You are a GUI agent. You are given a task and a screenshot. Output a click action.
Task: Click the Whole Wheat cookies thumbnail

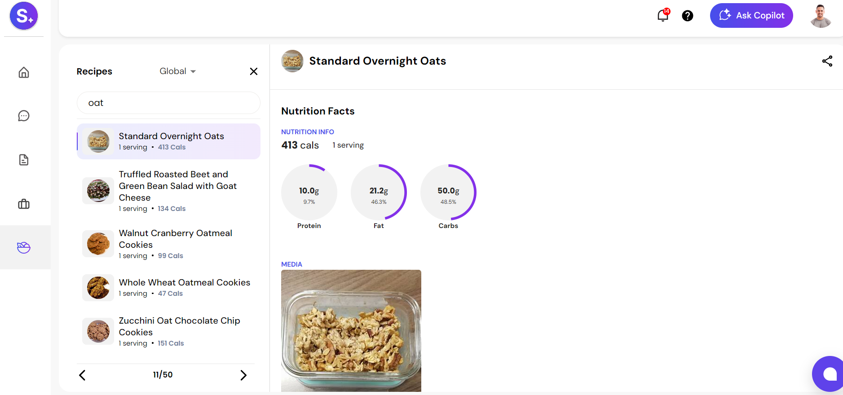(x=98, y=288)
